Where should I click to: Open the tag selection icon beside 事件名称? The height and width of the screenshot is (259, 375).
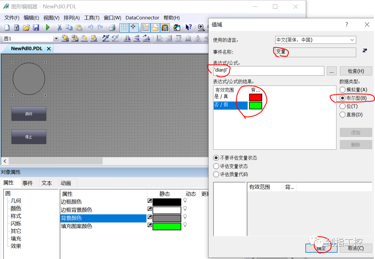coord(364,50)
